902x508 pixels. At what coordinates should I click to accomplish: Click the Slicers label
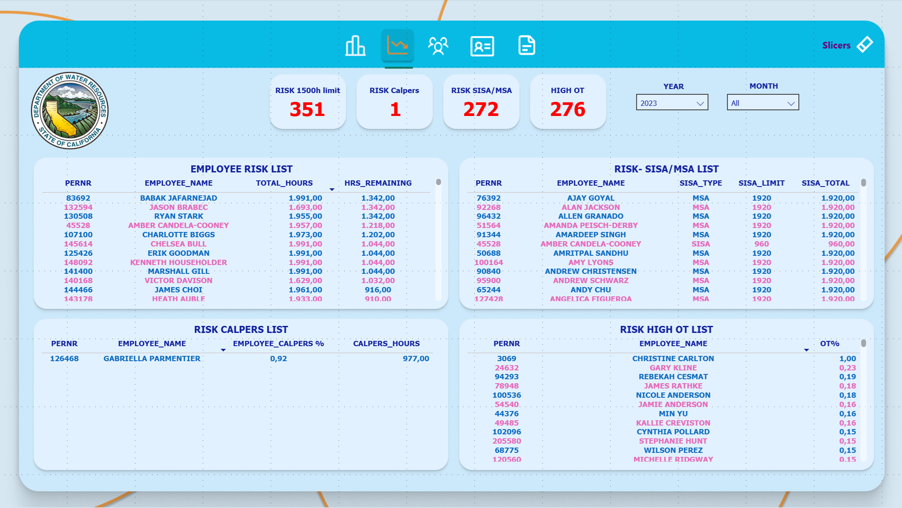pos(836,45)
